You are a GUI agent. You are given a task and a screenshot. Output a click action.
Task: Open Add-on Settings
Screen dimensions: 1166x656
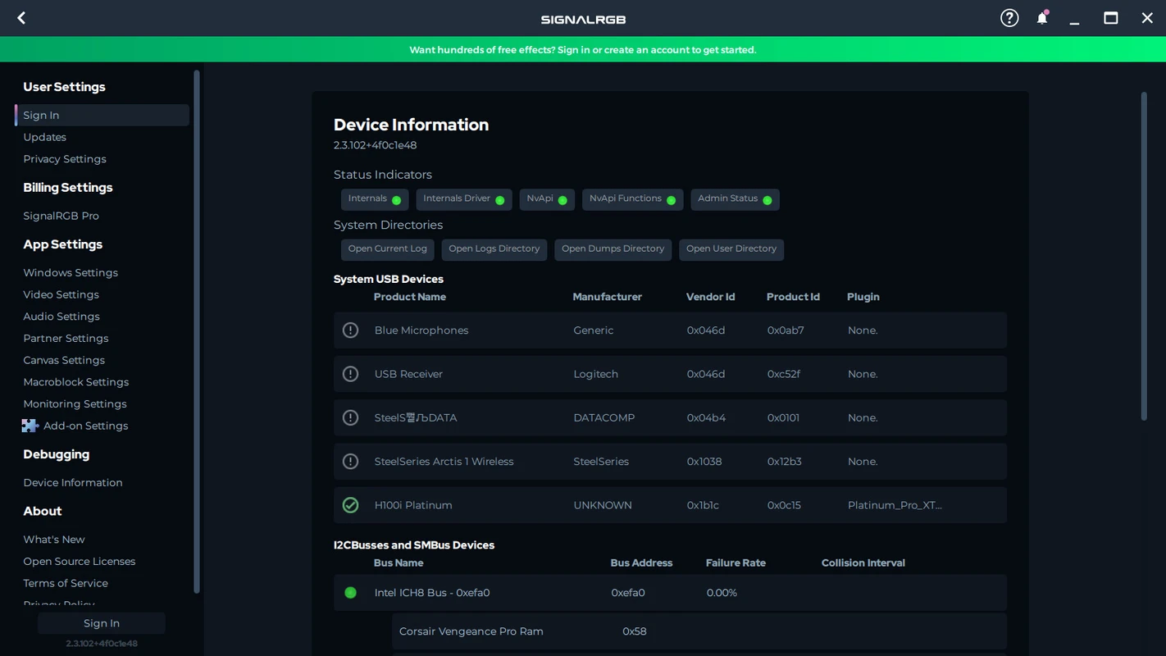pos(86,426)
